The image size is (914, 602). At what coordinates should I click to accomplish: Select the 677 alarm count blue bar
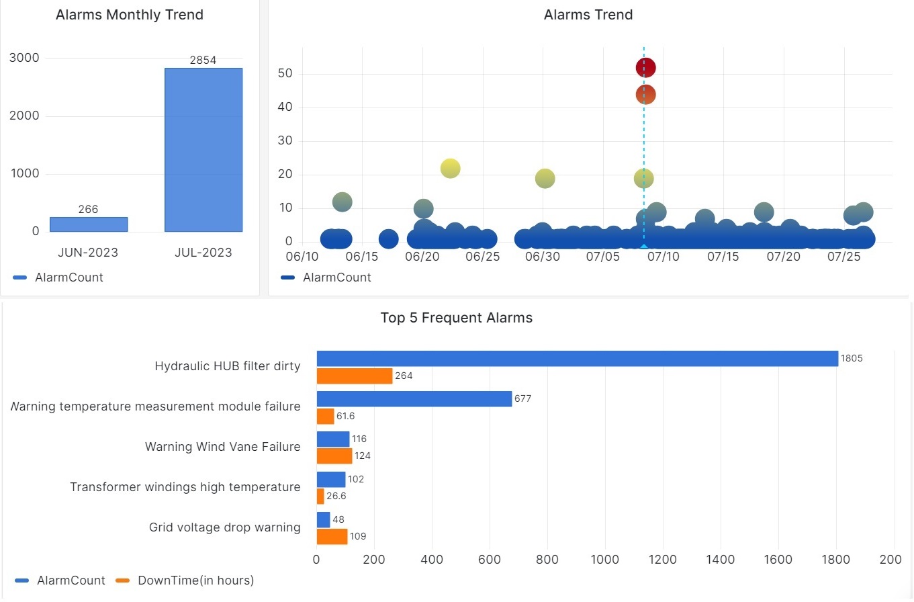414,399
